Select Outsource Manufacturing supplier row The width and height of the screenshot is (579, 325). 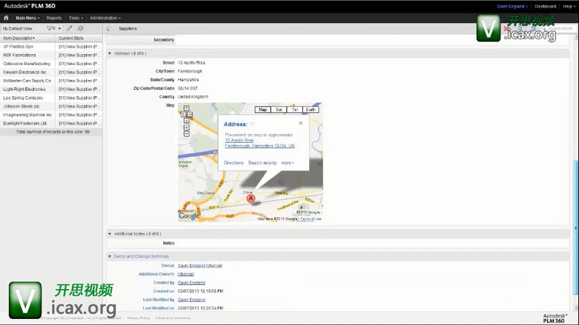[x=52, y=64]
